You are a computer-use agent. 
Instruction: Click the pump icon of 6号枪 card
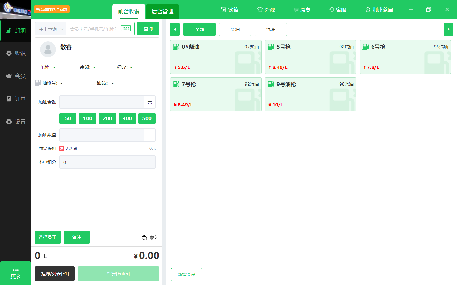tap(366, 47)
